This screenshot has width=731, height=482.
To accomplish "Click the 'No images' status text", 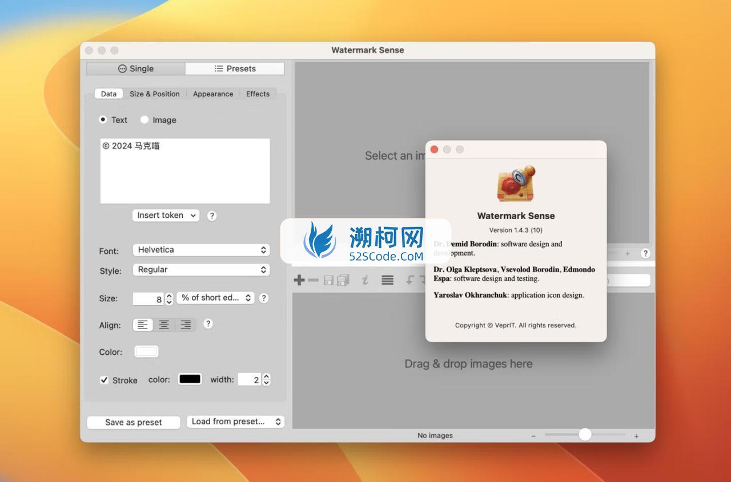I will point(435,436).
